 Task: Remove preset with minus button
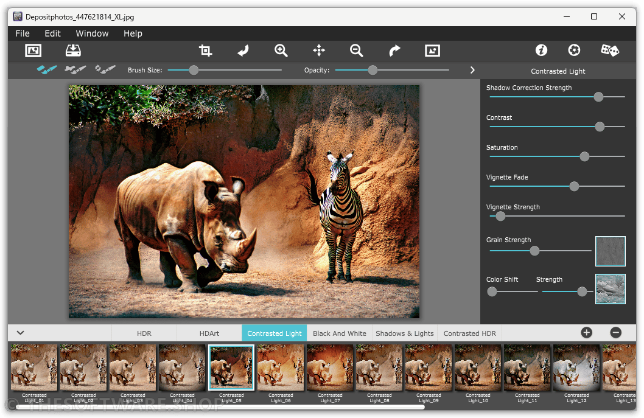pos(615,333)
